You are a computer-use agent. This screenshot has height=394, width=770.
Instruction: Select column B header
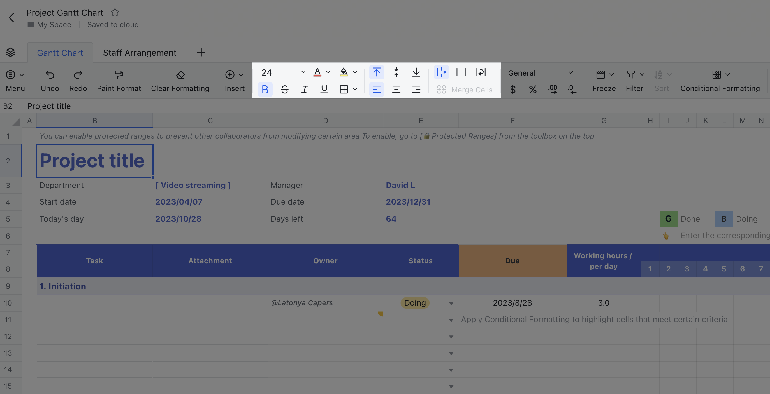click(94, 121)
